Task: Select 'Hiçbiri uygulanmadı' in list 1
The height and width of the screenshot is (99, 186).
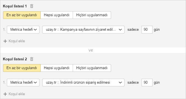Action: [x=92, y=15]
